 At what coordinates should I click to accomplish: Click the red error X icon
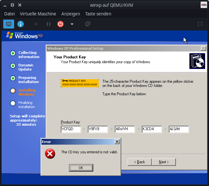(50, 154)
